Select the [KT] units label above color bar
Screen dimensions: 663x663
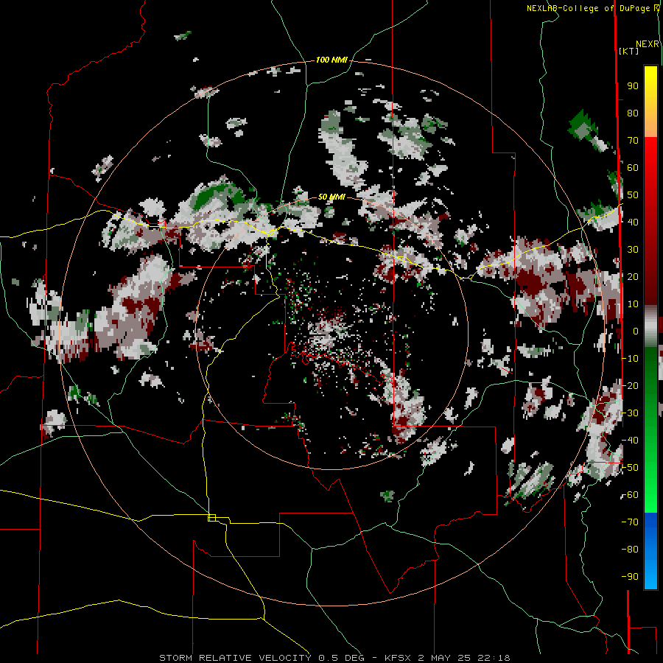point(629,51)
